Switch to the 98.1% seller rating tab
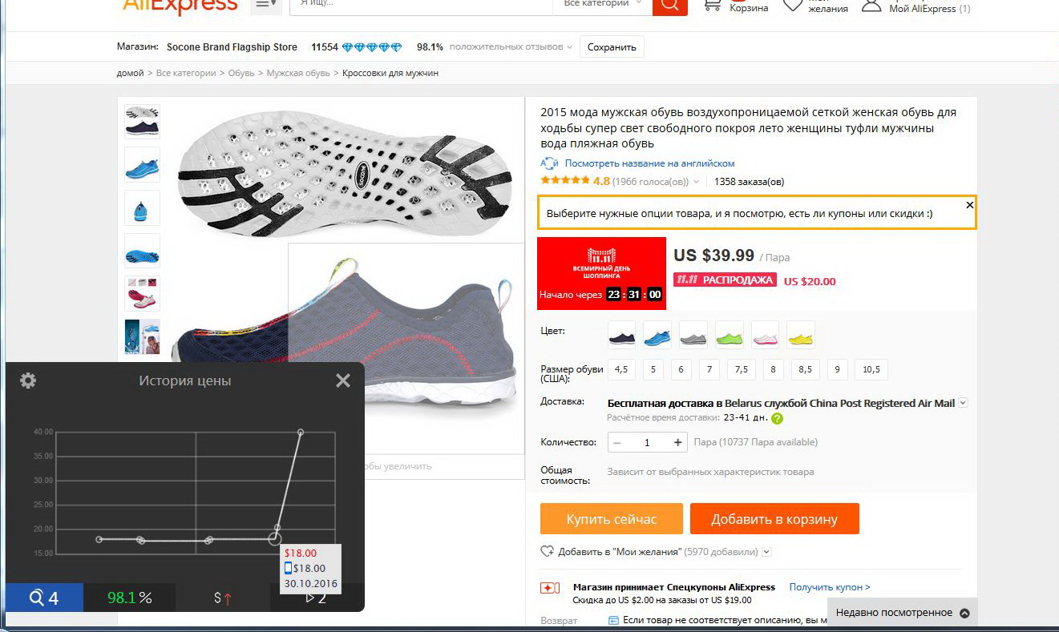Image resolution: width=1059 pixels, height=632 pixels. click(130, 598)
